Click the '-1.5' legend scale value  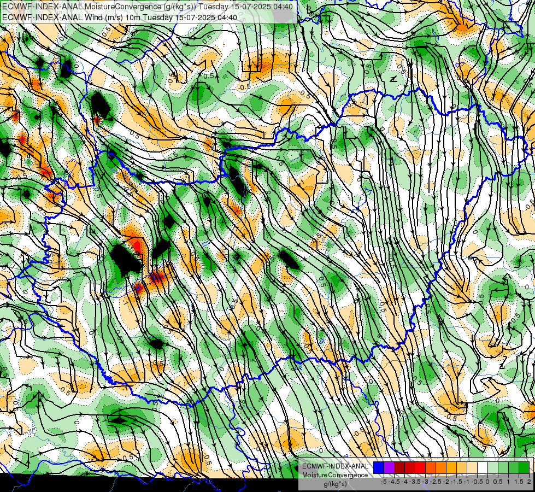[x=456, y=482]
